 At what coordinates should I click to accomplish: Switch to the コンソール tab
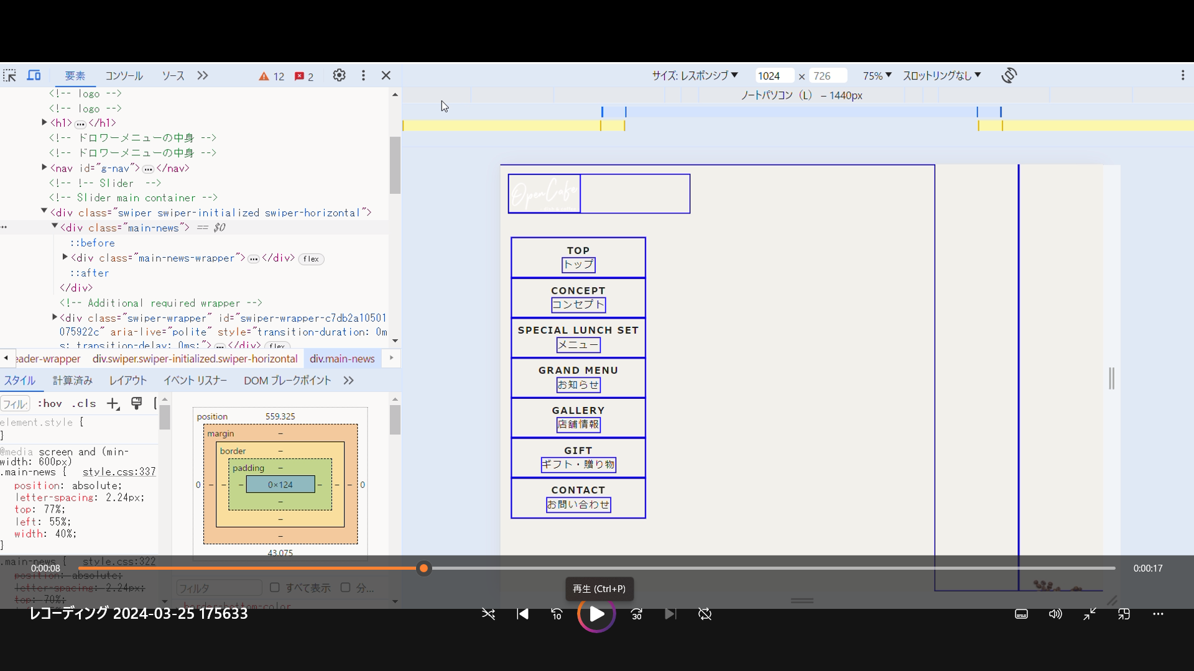click(124, 76)
